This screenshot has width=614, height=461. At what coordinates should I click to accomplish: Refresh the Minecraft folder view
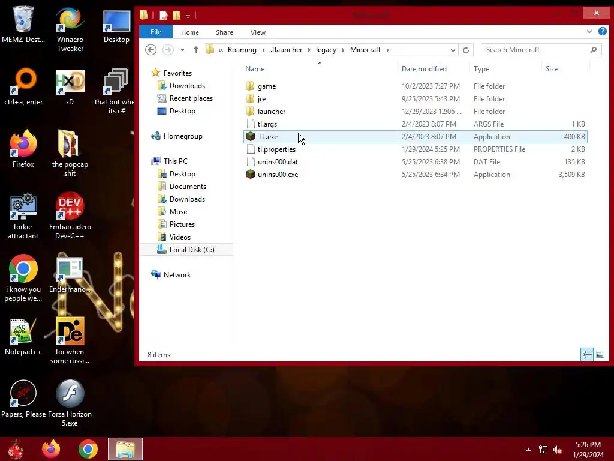tap(465, 50)
